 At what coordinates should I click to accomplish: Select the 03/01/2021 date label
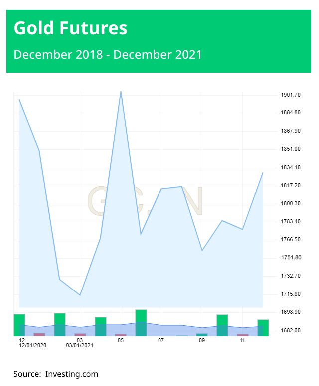[80, 345]
